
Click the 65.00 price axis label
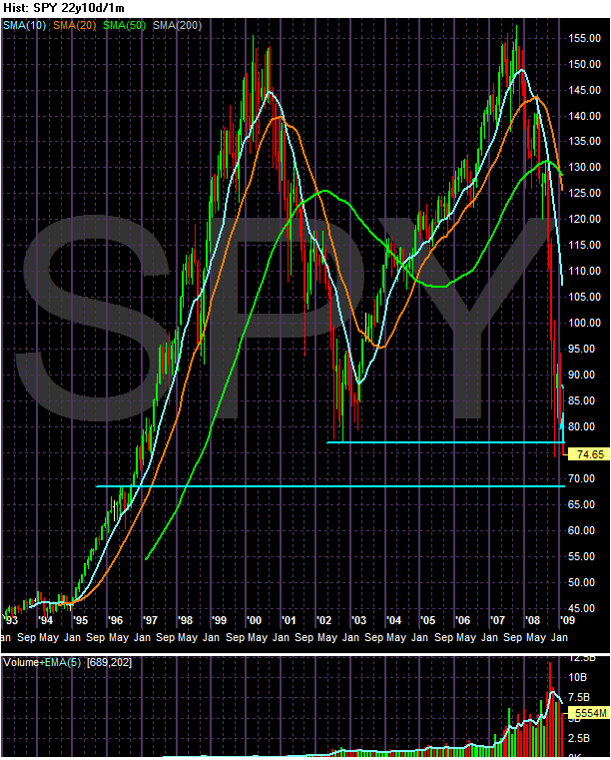click(581, 504)
